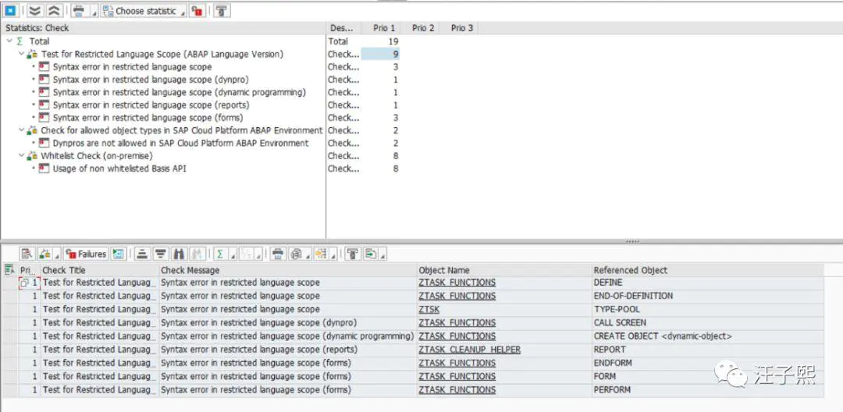Open ZTASK_FUNCTIONS link in PERFORM row
The width and height of the screenshot is (843, 412).
pos(457,390)
